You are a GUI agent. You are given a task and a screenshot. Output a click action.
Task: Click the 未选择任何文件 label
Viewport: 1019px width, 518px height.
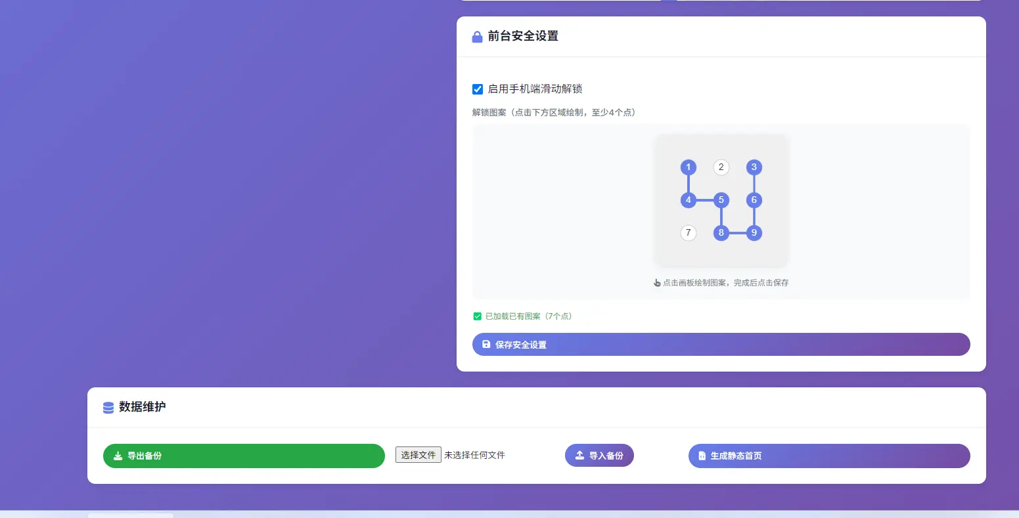474,455
